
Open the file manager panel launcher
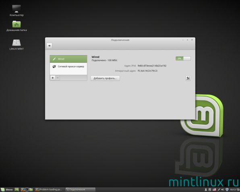coord(31,190)
